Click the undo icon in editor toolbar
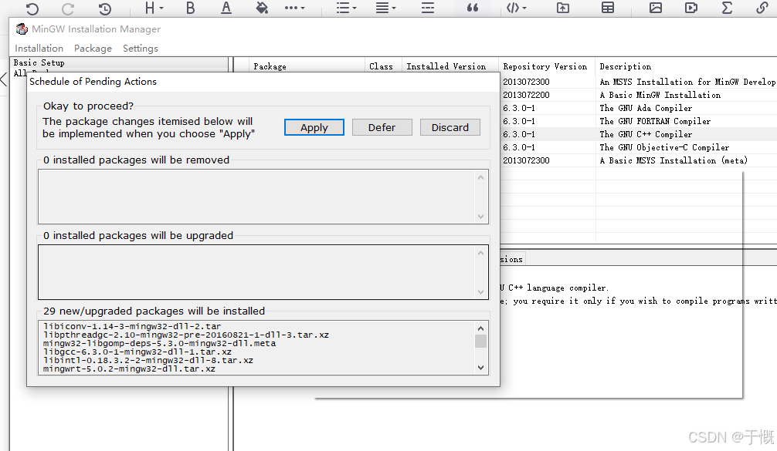Viewport: 777px width, 451px height. pos(32,8)
